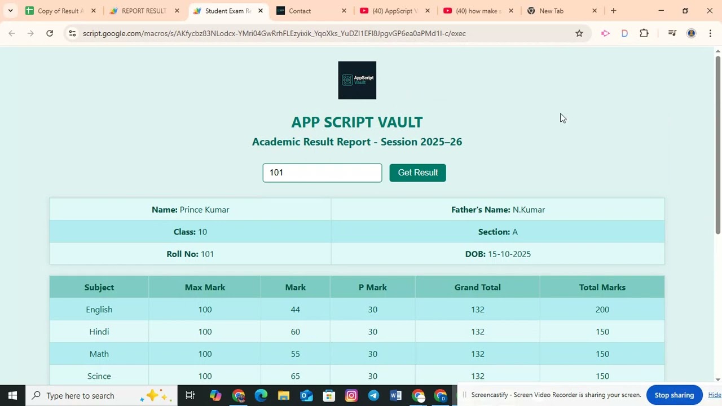The width and height of the screenshot is (722, 406).
Task: Open the Extensions puzzle piece menu
Action: pos(644,33)
